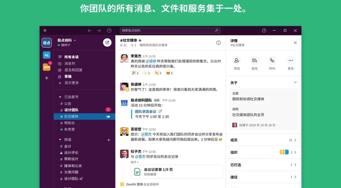Click the @慧杰 mention in 苏奕哲's message

(x=146, y=134)
